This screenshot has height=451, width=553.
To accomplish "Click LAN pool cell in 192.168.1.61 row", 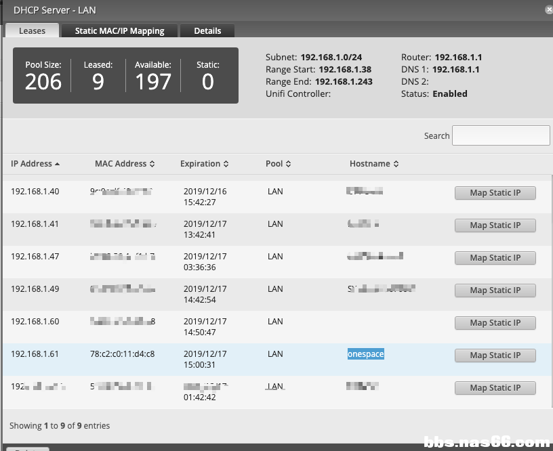I will tap(275, 353).
